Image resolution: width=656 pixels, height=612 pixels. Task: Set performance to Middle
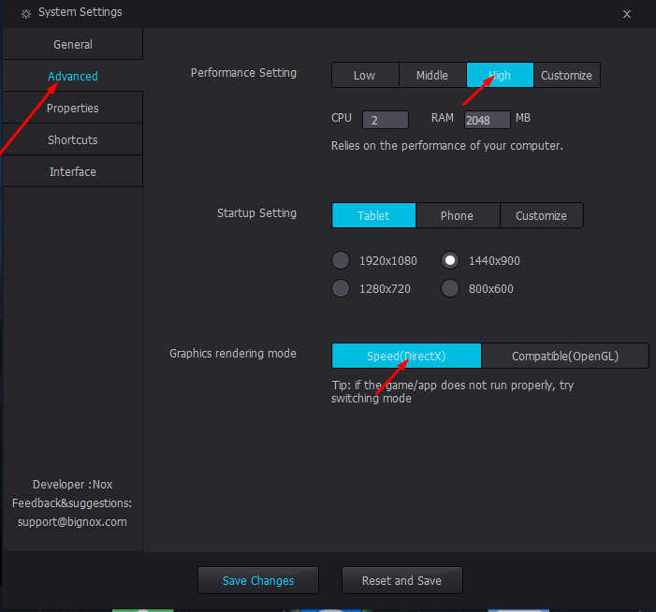point(432,75)
